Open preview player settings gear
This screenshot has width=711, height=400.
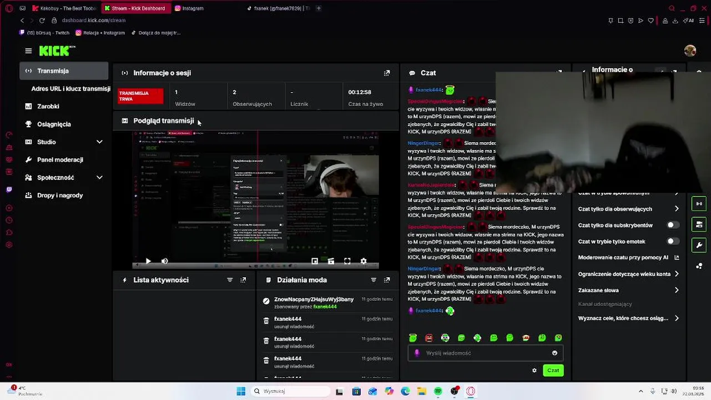tap(364, 261)
